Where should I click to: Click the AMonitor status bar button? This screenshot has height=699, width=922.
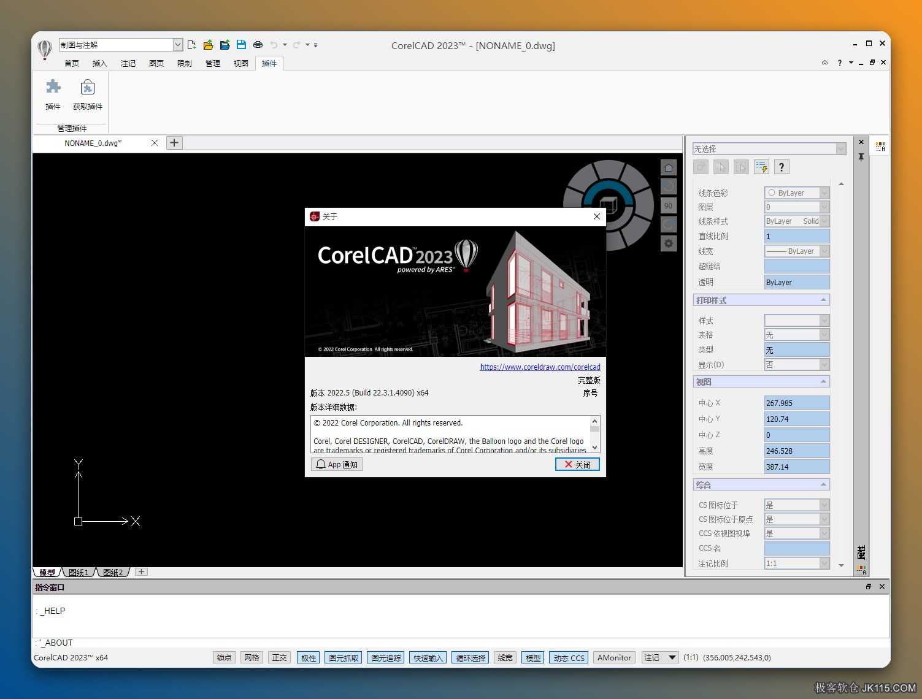point(614,657)
